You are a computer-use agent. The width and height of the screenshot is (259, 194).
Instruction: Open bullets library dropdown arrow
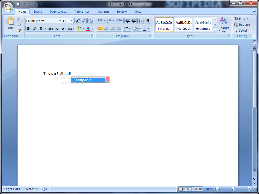pos(104,21)
